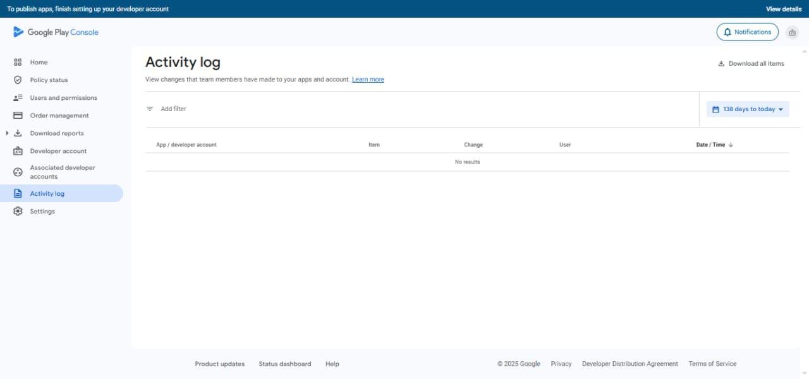Click the finish setting up banner message

[88, 9]
